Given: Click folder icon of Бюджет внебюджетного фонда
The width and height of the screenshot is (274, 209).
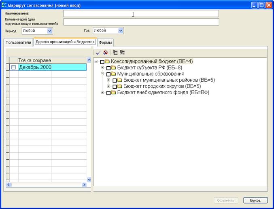Looking at the screenshot, I should tap(113, 92).
